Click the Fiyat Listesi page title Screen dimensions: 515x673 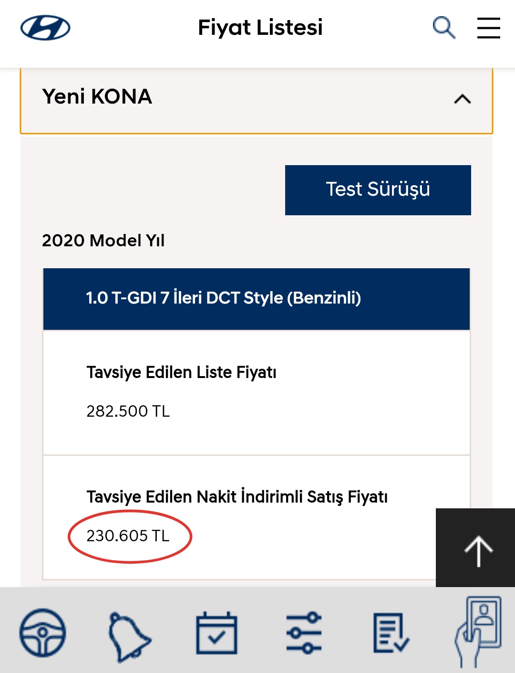coord(260,27)
